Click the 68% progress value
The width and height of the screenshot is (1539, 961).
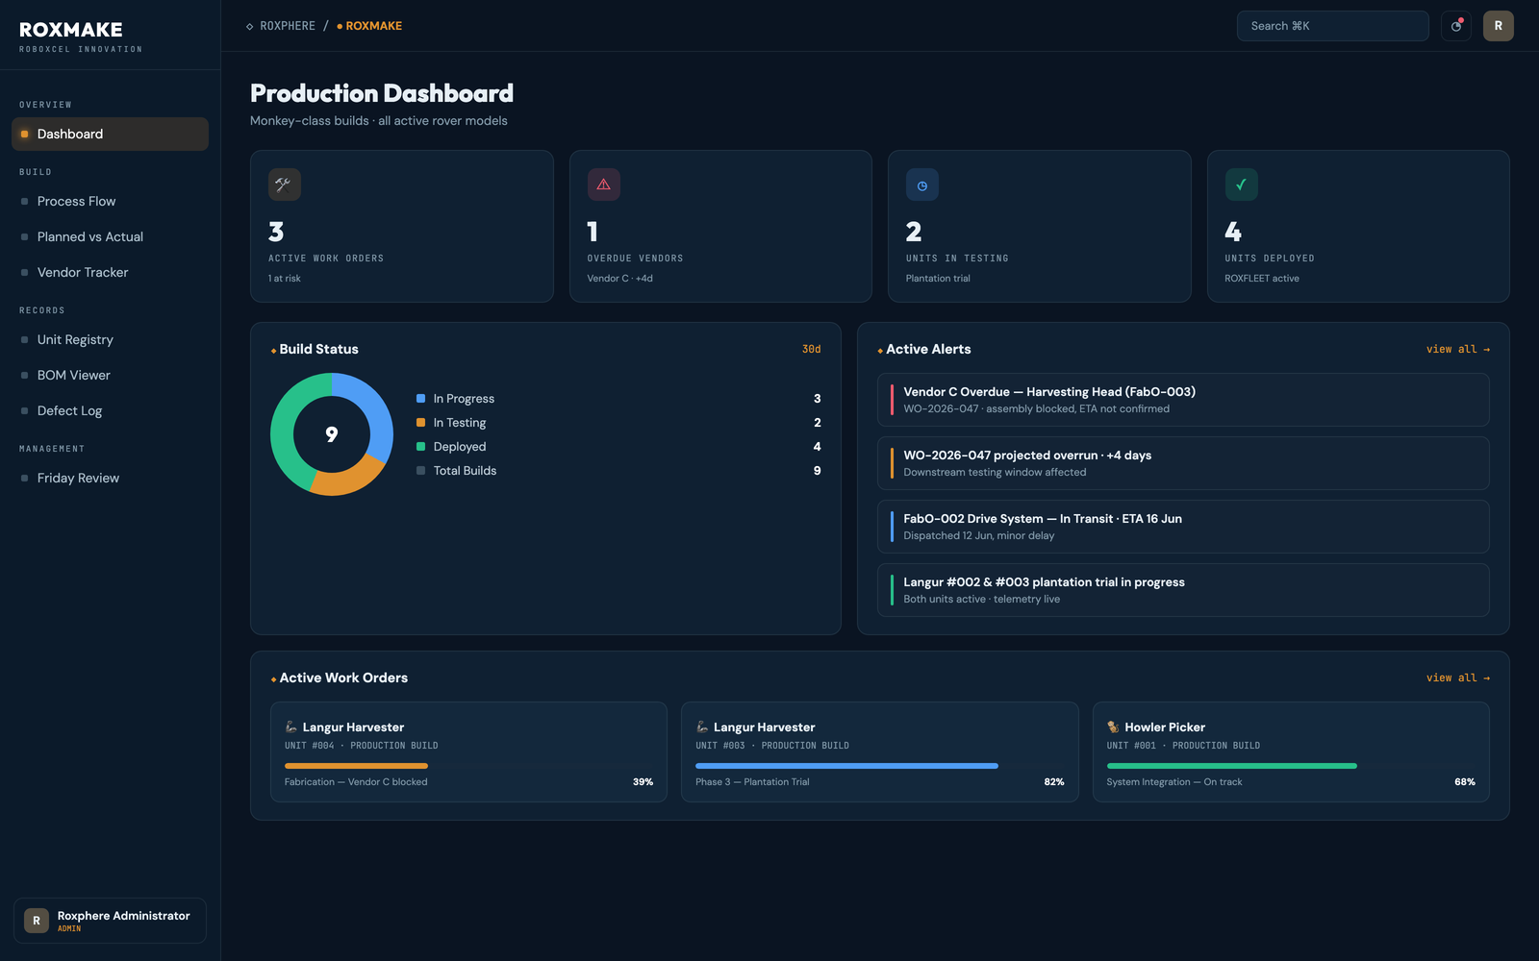coord(1465,782)
